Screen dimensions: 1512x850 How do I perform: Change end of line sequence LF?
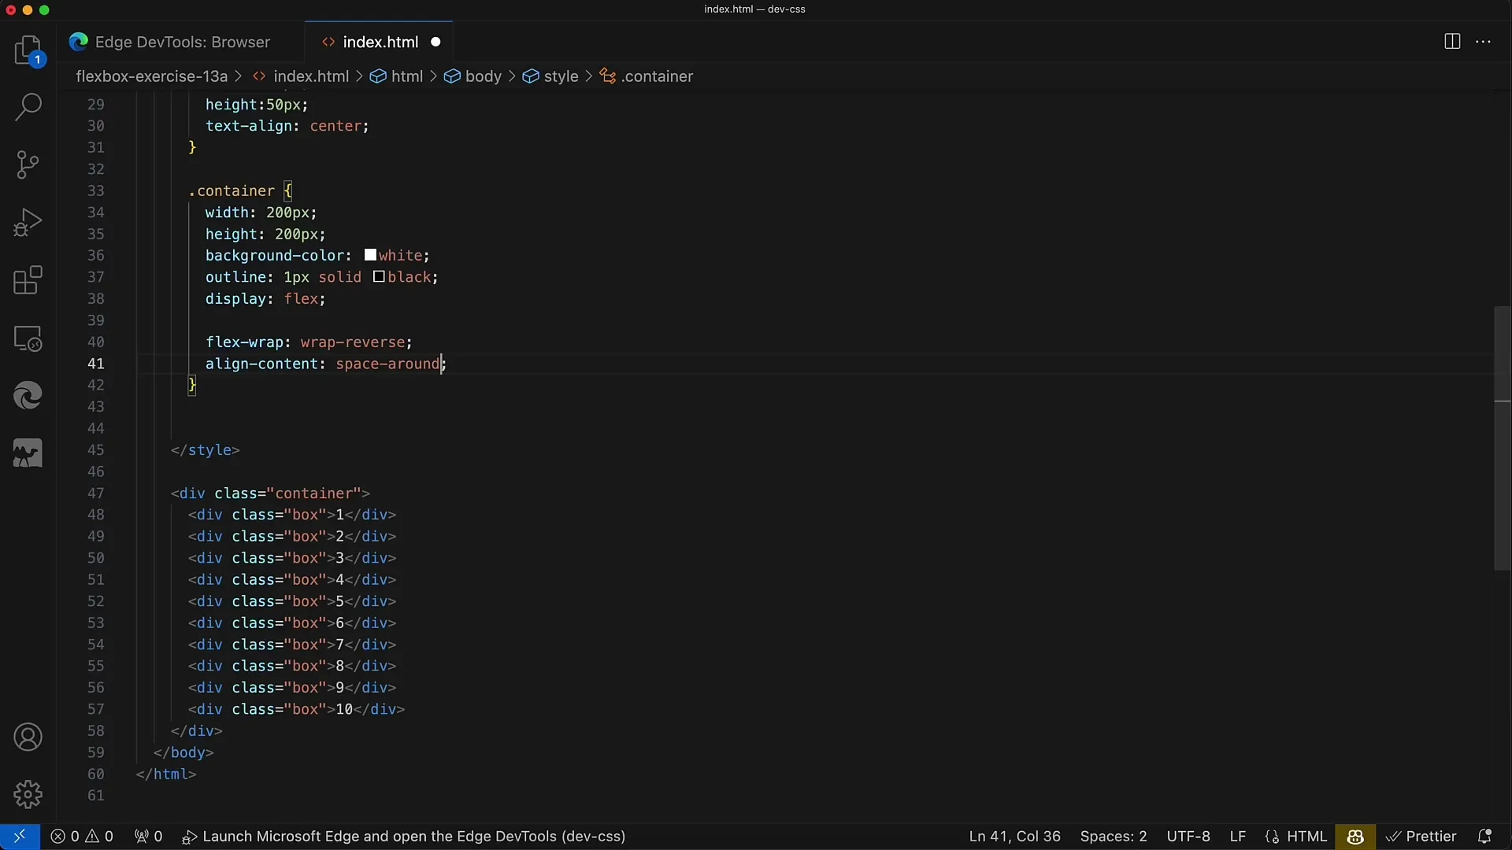(x=1238, y=837)
